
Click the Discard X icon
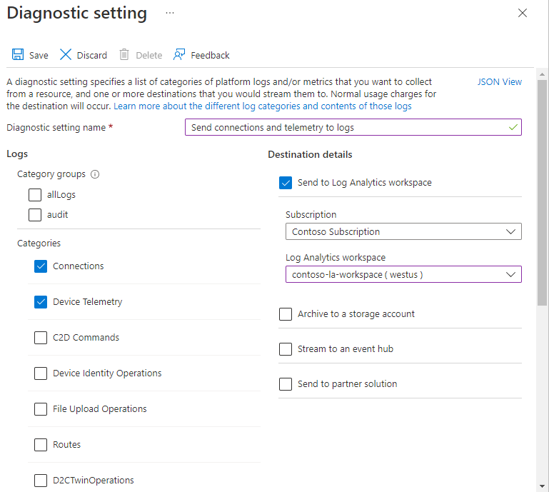click(66, 55)
